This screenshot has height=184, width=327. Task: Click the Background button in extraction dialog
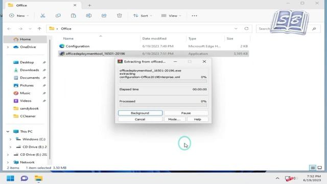tap(140, 113)
